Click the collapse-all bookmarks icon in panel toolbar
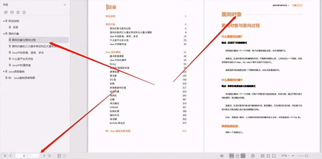This screenshot has height=159, width=322. click(x=12, y=12)
